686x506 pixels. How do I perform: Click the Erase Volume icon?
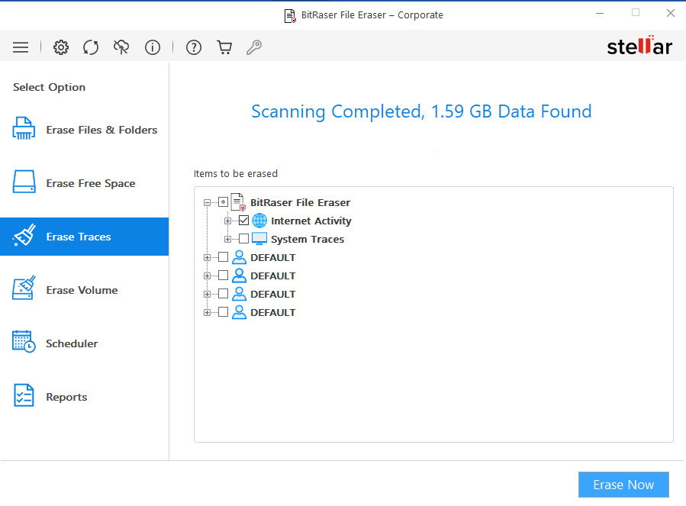tap(24, 288)
